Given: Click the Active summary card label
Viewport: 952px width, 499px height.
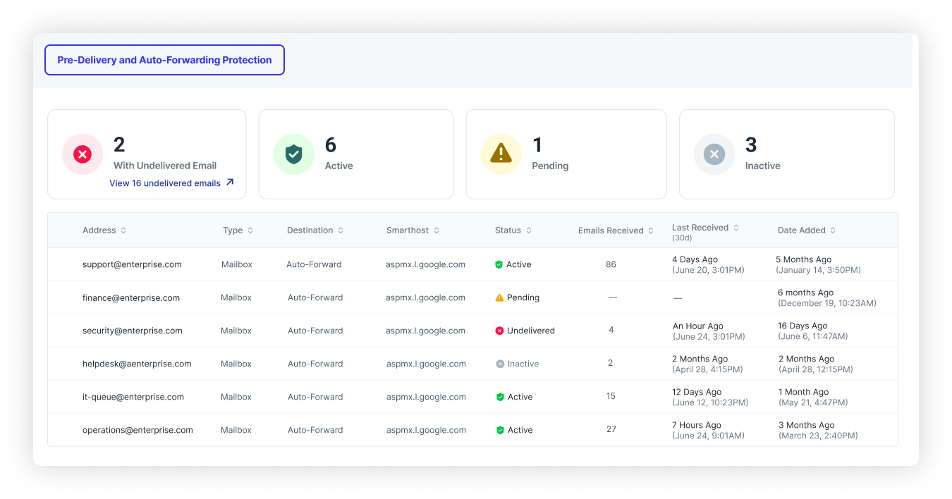Looking at the screenshot, I should tap(339, 166).
